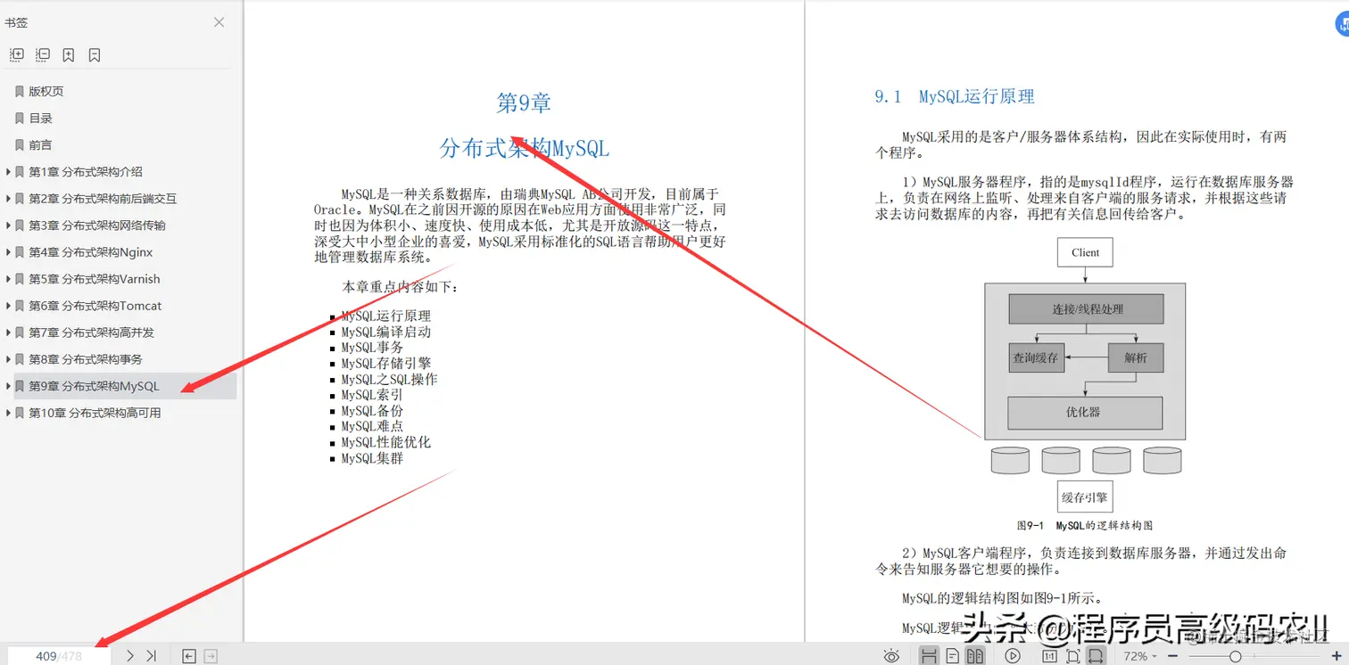Click the 连接/线程处理 diagram box
Viewport: 1349px width, 665px height.
coord(1086,309)
